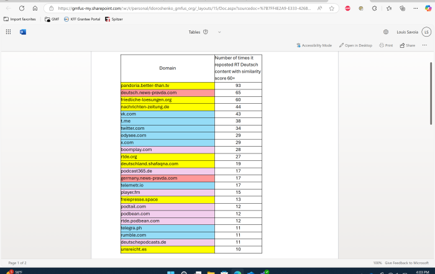The height and width of the screenshot is (274, 435).
Task: Open browser settings and more menu
Action: (416, 8)
